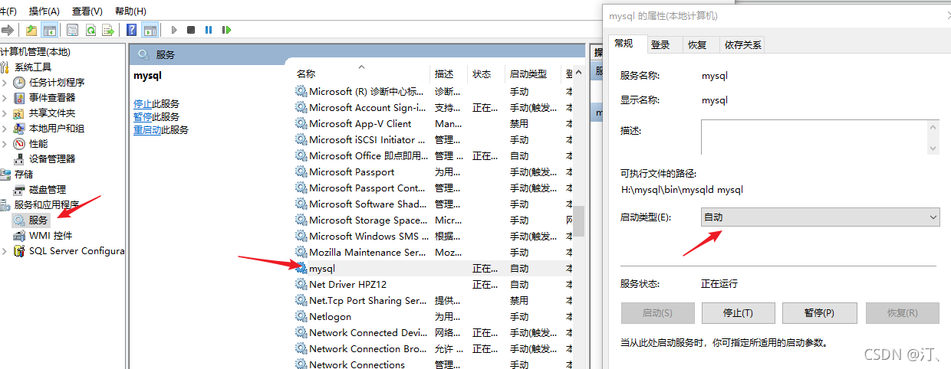Screen dimensions: 951x369
Task: Expand the 共享文件夹 tree node
Action: click(5, 113)
